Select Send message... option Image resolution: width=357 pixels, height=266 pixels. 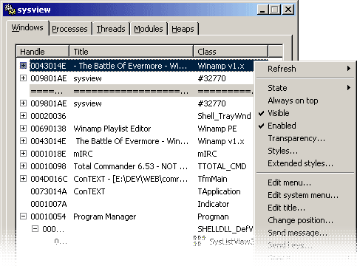click(305, 233)
